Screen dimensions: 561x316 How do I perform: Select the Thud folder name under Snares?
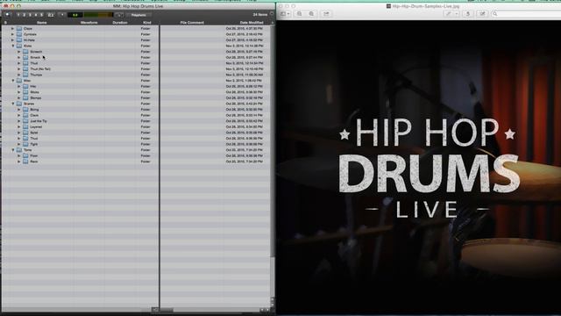pos(34,139)
